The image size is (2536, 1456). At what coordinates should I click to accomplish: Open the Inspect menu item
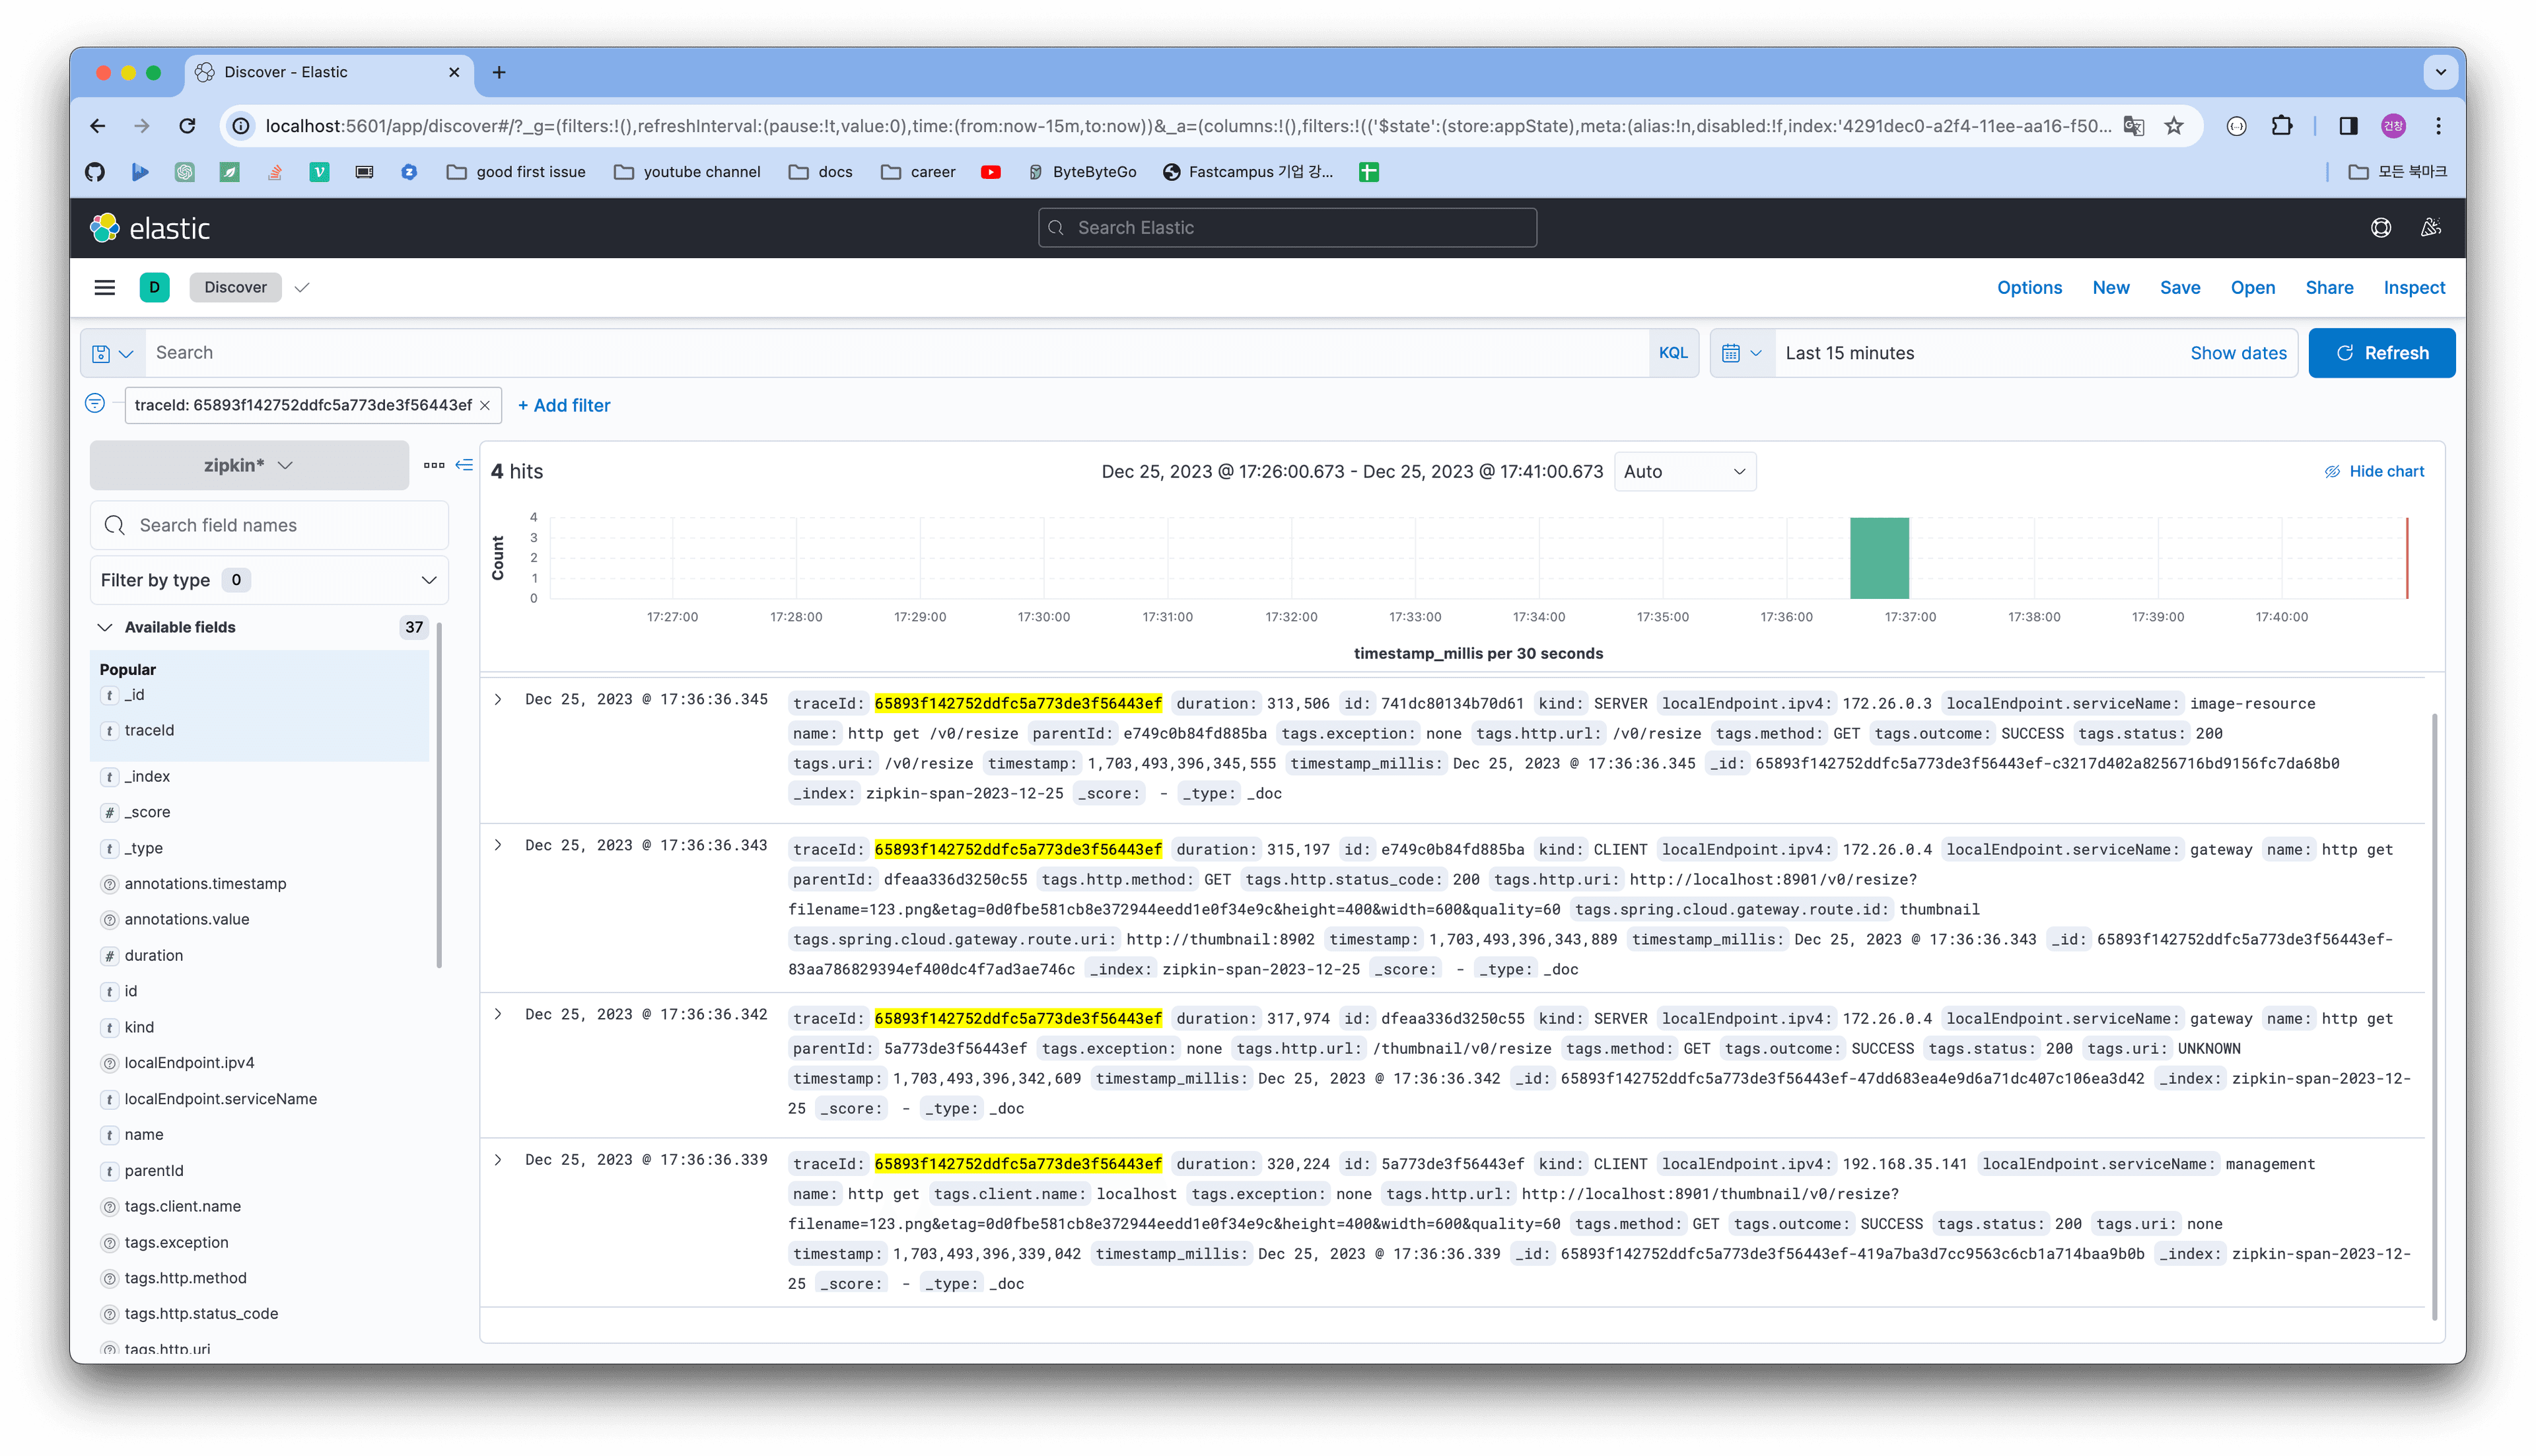click(x=2414, y=288)
